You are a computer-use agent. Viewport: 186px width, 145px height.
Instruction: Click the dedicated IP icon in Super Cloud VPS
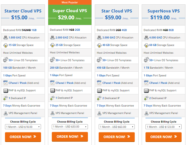point(52,98)
